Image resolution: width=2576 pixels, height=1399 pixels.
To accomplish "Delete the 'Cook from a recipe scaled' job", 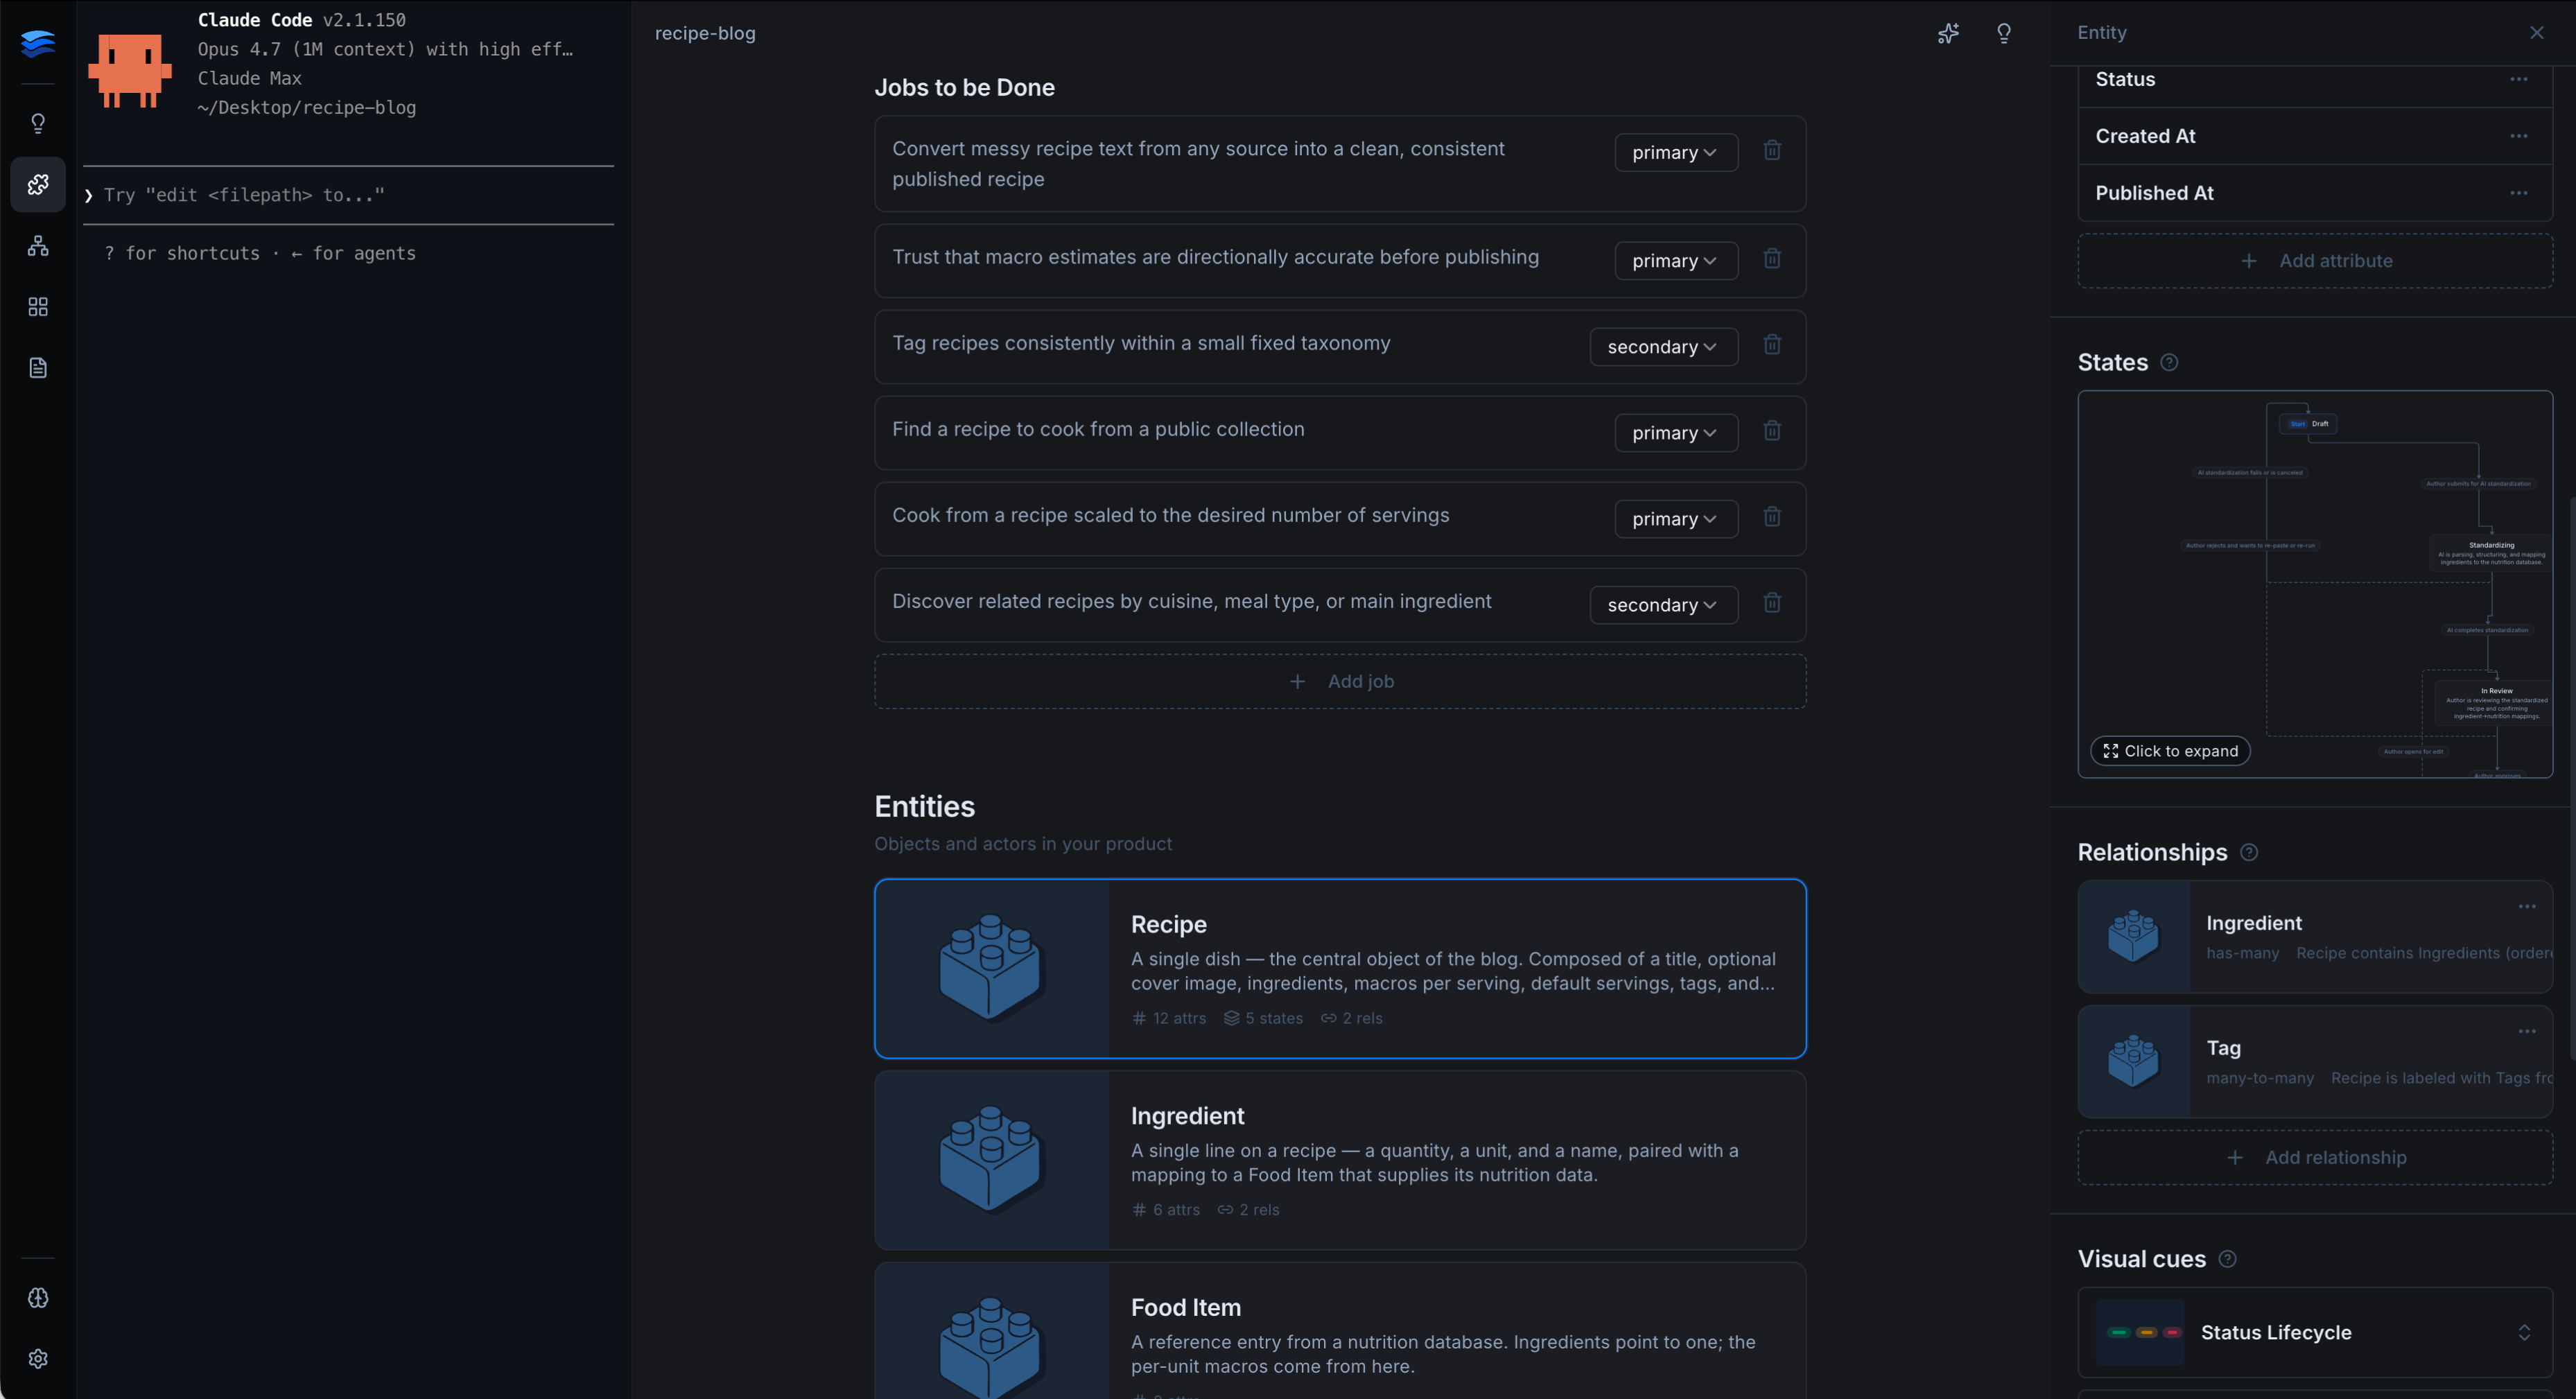I will [x=1772, y=516].
